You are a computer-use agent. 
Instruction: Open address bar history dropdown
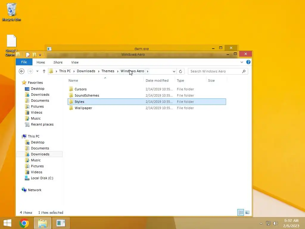point(174,71)
